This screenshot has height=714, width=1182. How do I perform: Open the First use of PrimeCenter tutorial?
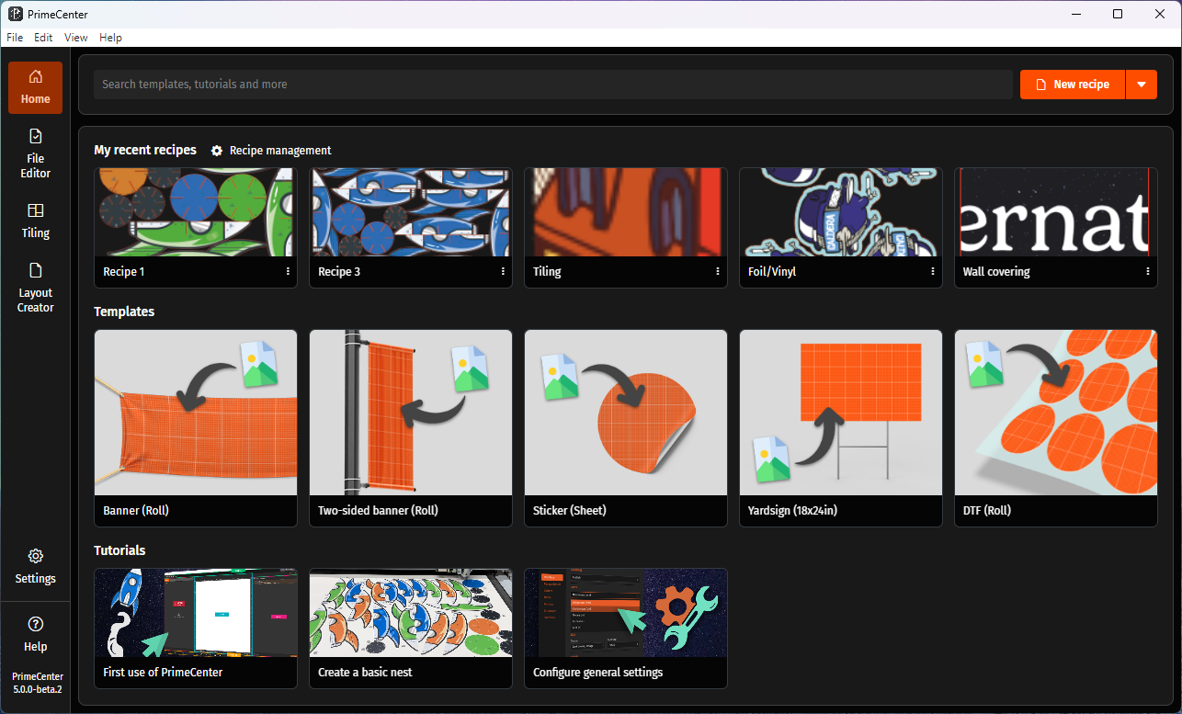[196, 629]
